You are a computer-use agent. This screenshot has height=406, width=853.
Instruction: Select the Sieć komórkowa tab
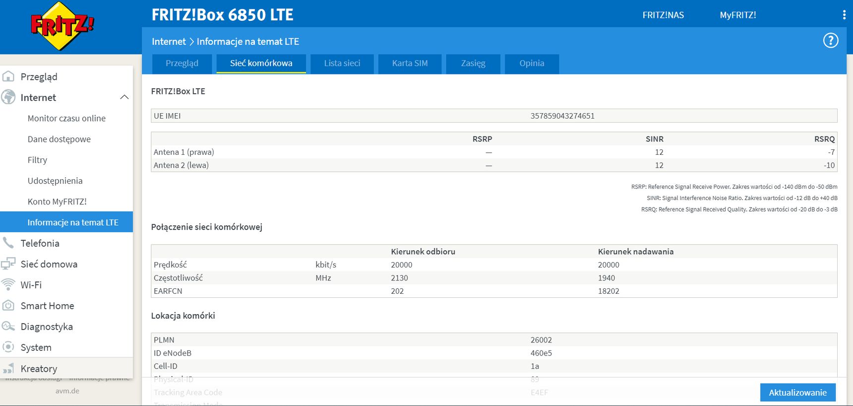pos(261,64)
